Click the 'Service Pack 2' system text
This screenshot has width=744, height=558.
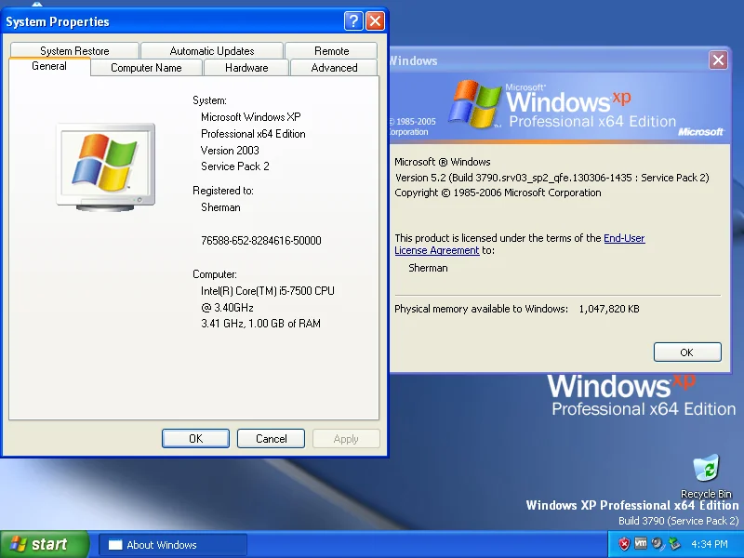pyautogui.click(x=235, y=166)
